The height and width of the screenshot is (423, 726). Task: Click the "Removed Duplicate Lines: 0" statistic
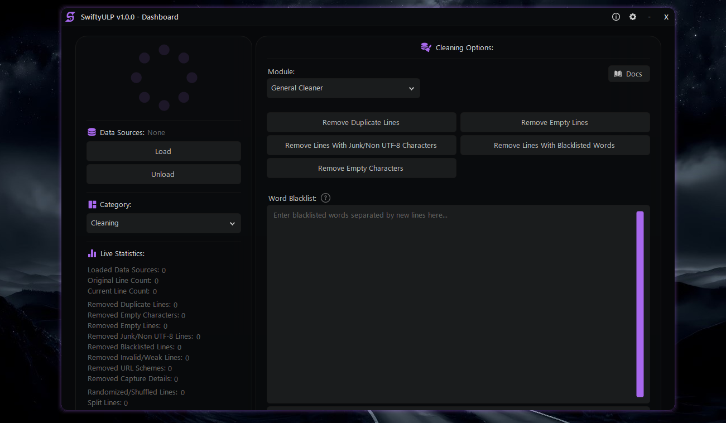click(x=133, y=305)
